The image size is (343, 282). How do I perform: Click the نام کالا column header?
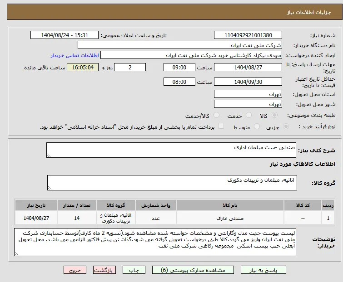[230, 205]
